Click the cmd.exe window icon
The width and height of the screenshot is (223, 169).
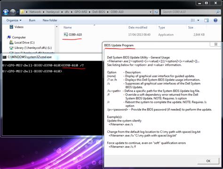[4, 57]
